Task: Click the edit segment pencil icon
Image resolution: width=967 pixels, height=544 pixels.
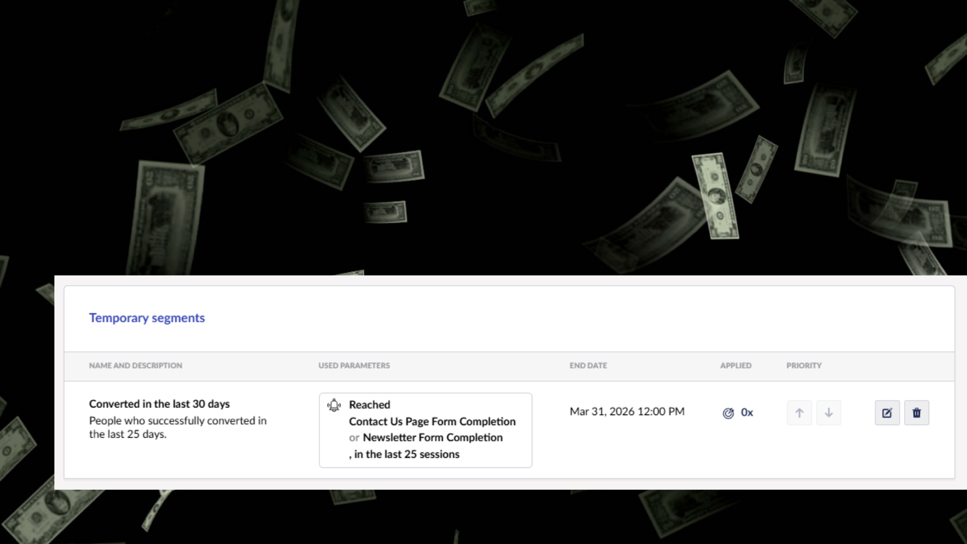Action: coord(887,413)
